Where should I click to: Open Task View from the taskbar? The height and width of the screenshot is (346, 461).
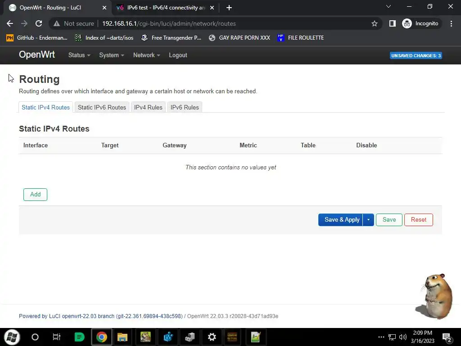click(x=56, y=337)
